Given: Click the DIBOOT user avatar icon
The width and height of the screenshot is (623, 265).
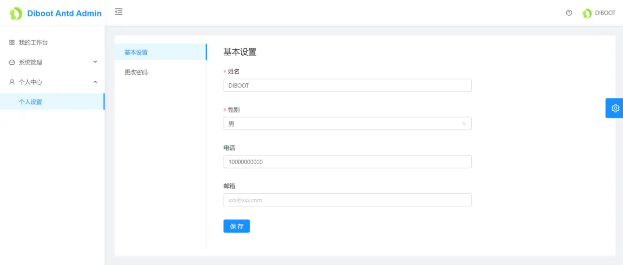Looking at the screenshot, I should click(x=587, y=14).
